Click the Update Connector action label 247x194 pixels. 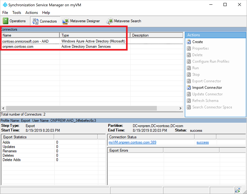[x=208, y=94]
